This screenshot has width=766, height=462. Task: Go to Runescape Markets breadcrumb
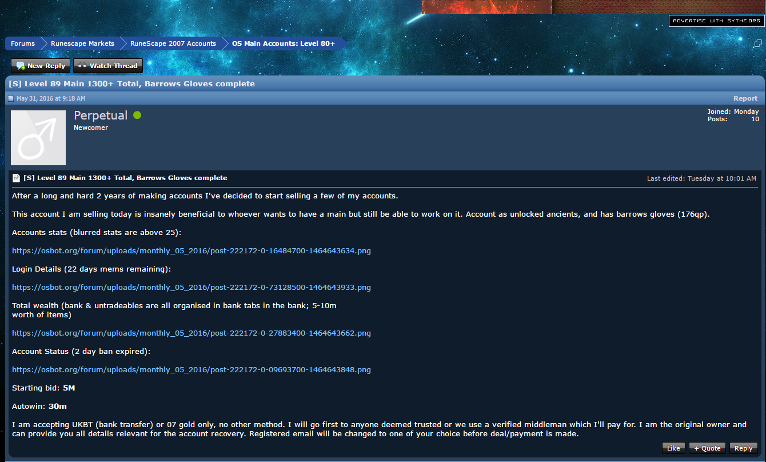click(x=82, y=43)
